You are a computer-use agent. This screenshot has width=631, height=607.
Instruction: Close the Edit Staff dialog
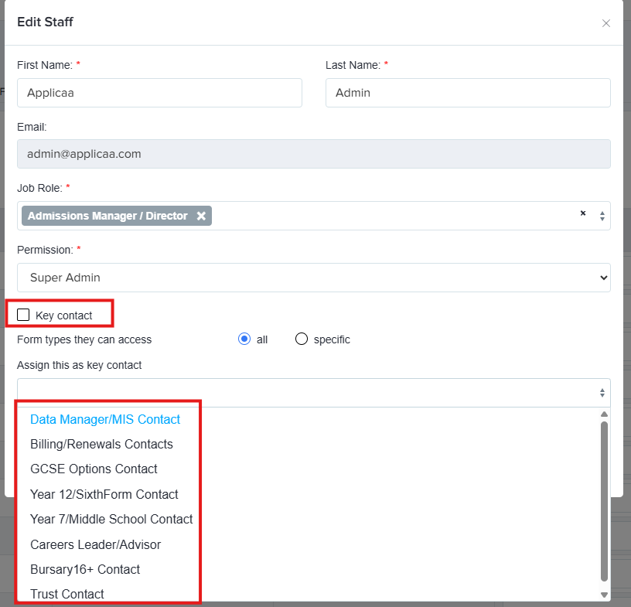[605, 23]
